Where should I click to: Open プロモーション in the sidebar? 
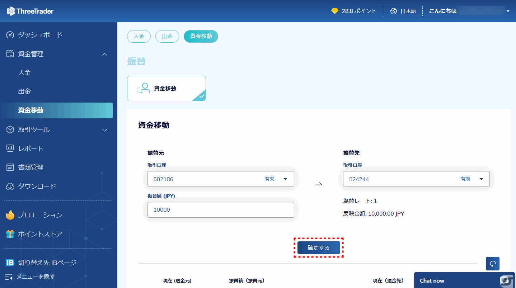tap(40, 215)
